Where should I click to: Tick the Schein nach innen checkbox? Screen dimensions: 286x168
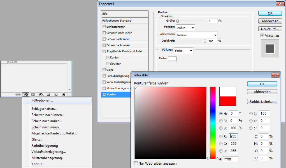point(104,45)
